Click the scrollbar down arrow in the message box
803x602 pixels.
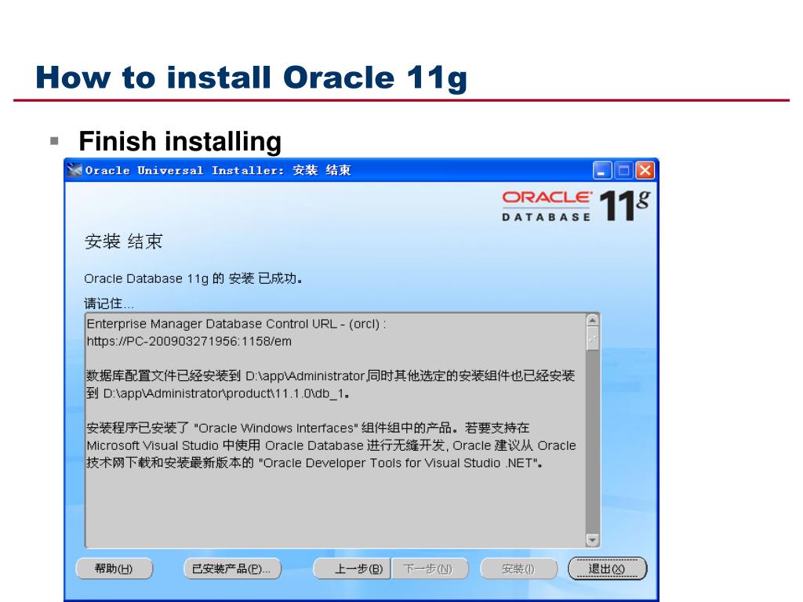593,540
